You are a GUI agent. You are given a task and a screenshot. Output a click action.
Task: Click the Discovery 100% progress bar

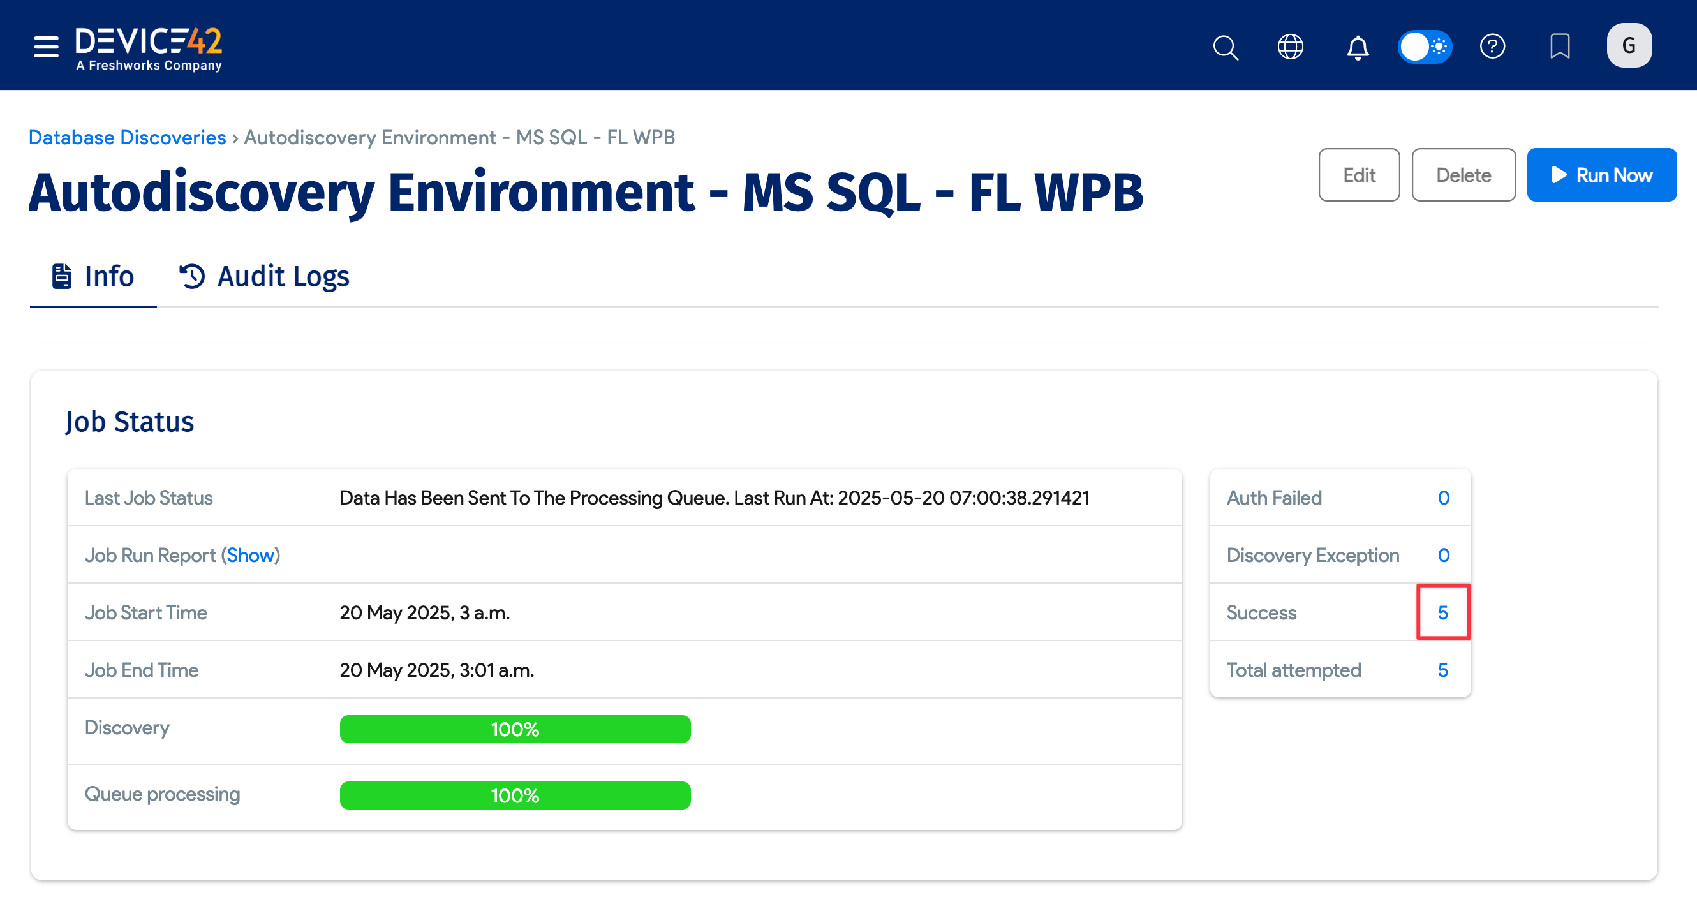tap(514, 729)
